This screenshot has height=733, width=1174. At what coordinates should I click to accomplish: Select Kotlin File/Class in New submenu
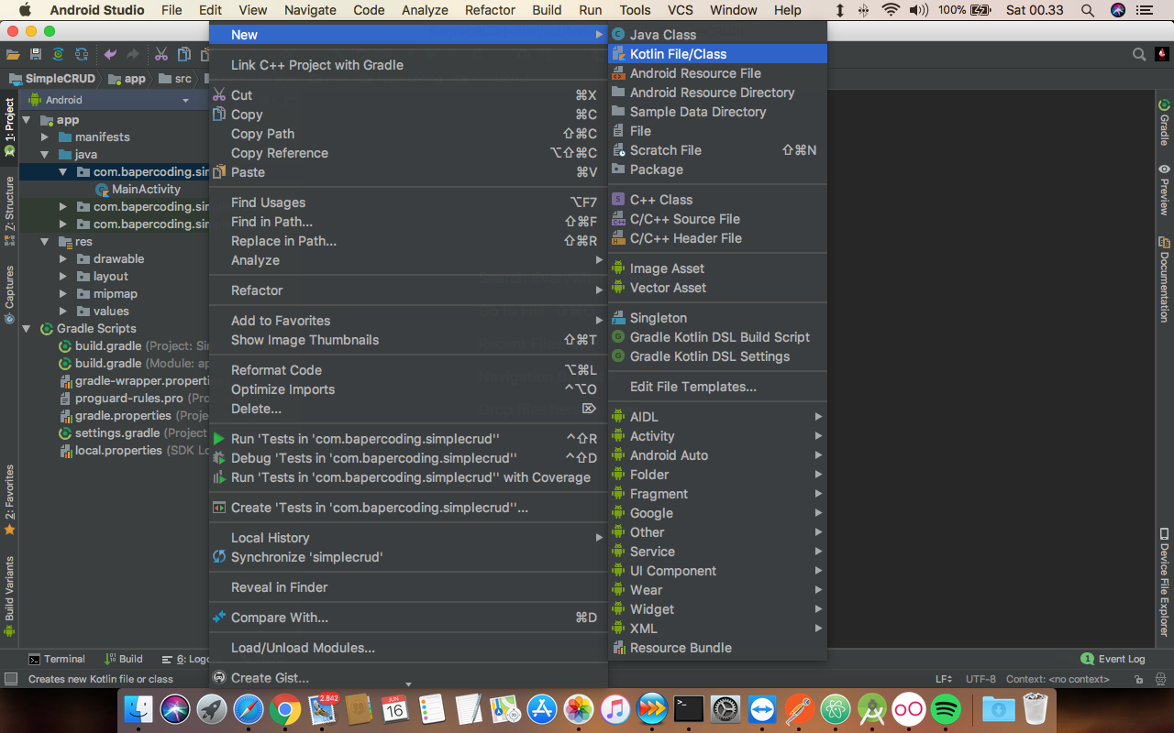[717, 54]
